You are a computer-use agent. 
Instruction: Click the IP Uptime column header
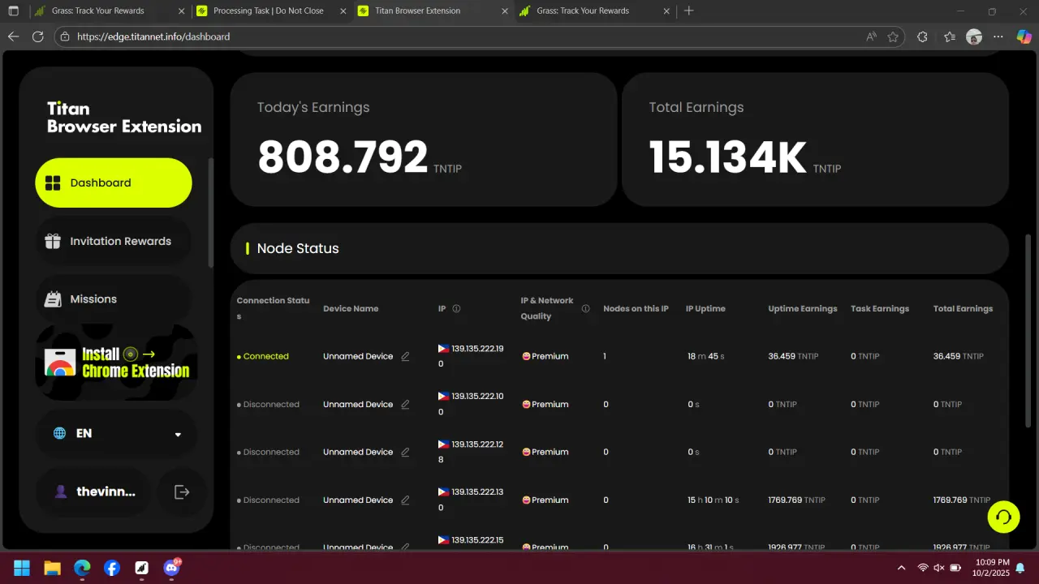click(705, 308)
